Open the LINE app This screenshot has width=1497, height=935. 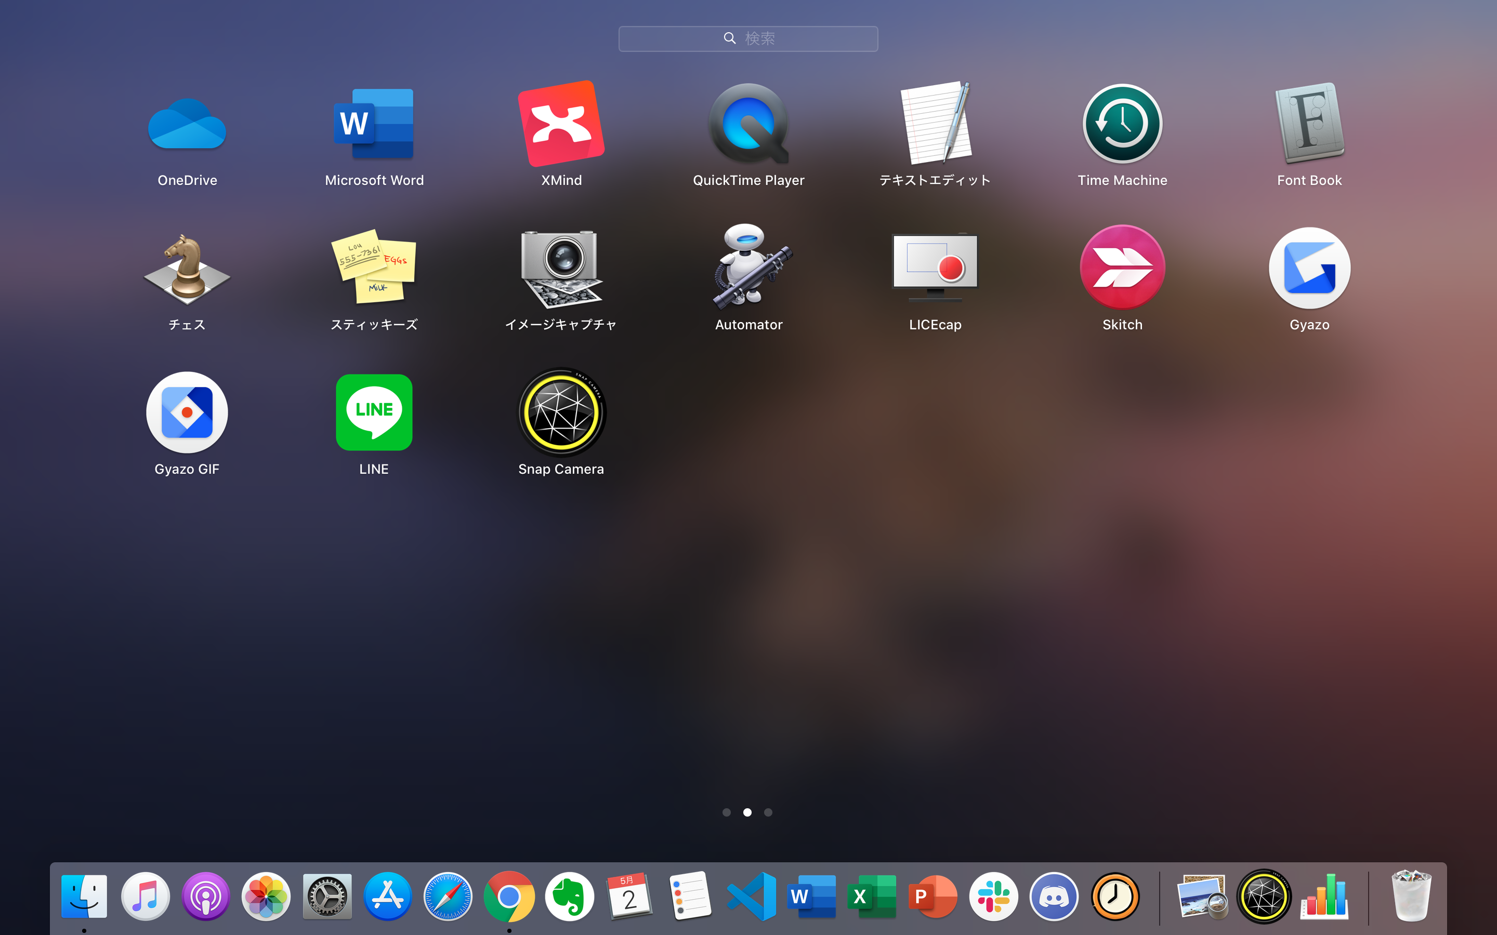click(374, 412)
